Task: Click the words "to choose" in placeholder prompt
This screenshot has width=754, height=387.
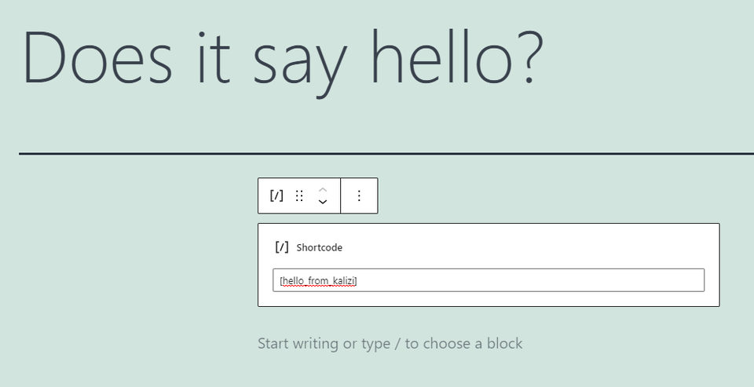Action: click(x=434, y=344)
